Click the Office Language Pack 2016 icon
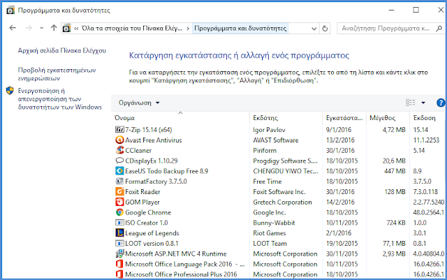Screen dimensions: 447x280 coord(119,264)
